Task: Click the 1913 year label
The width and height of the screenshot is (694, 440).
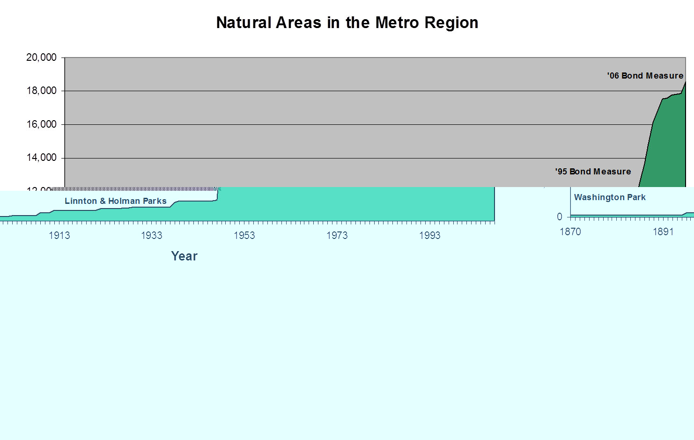Action: [x=59, y=236]
